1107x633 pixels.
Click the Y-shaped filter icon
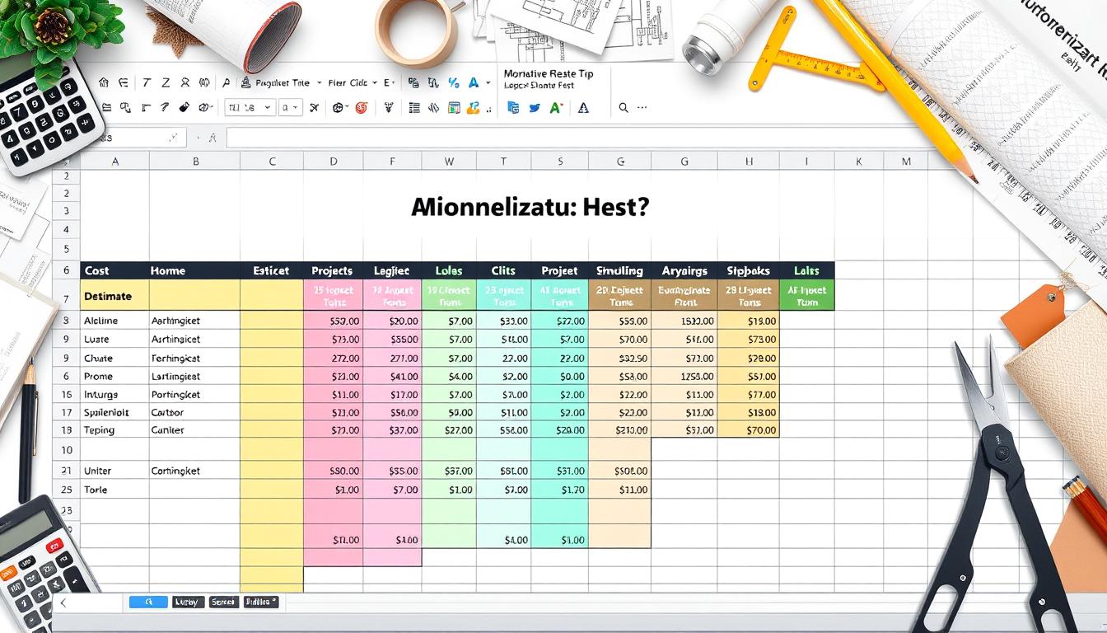[388, 107]
